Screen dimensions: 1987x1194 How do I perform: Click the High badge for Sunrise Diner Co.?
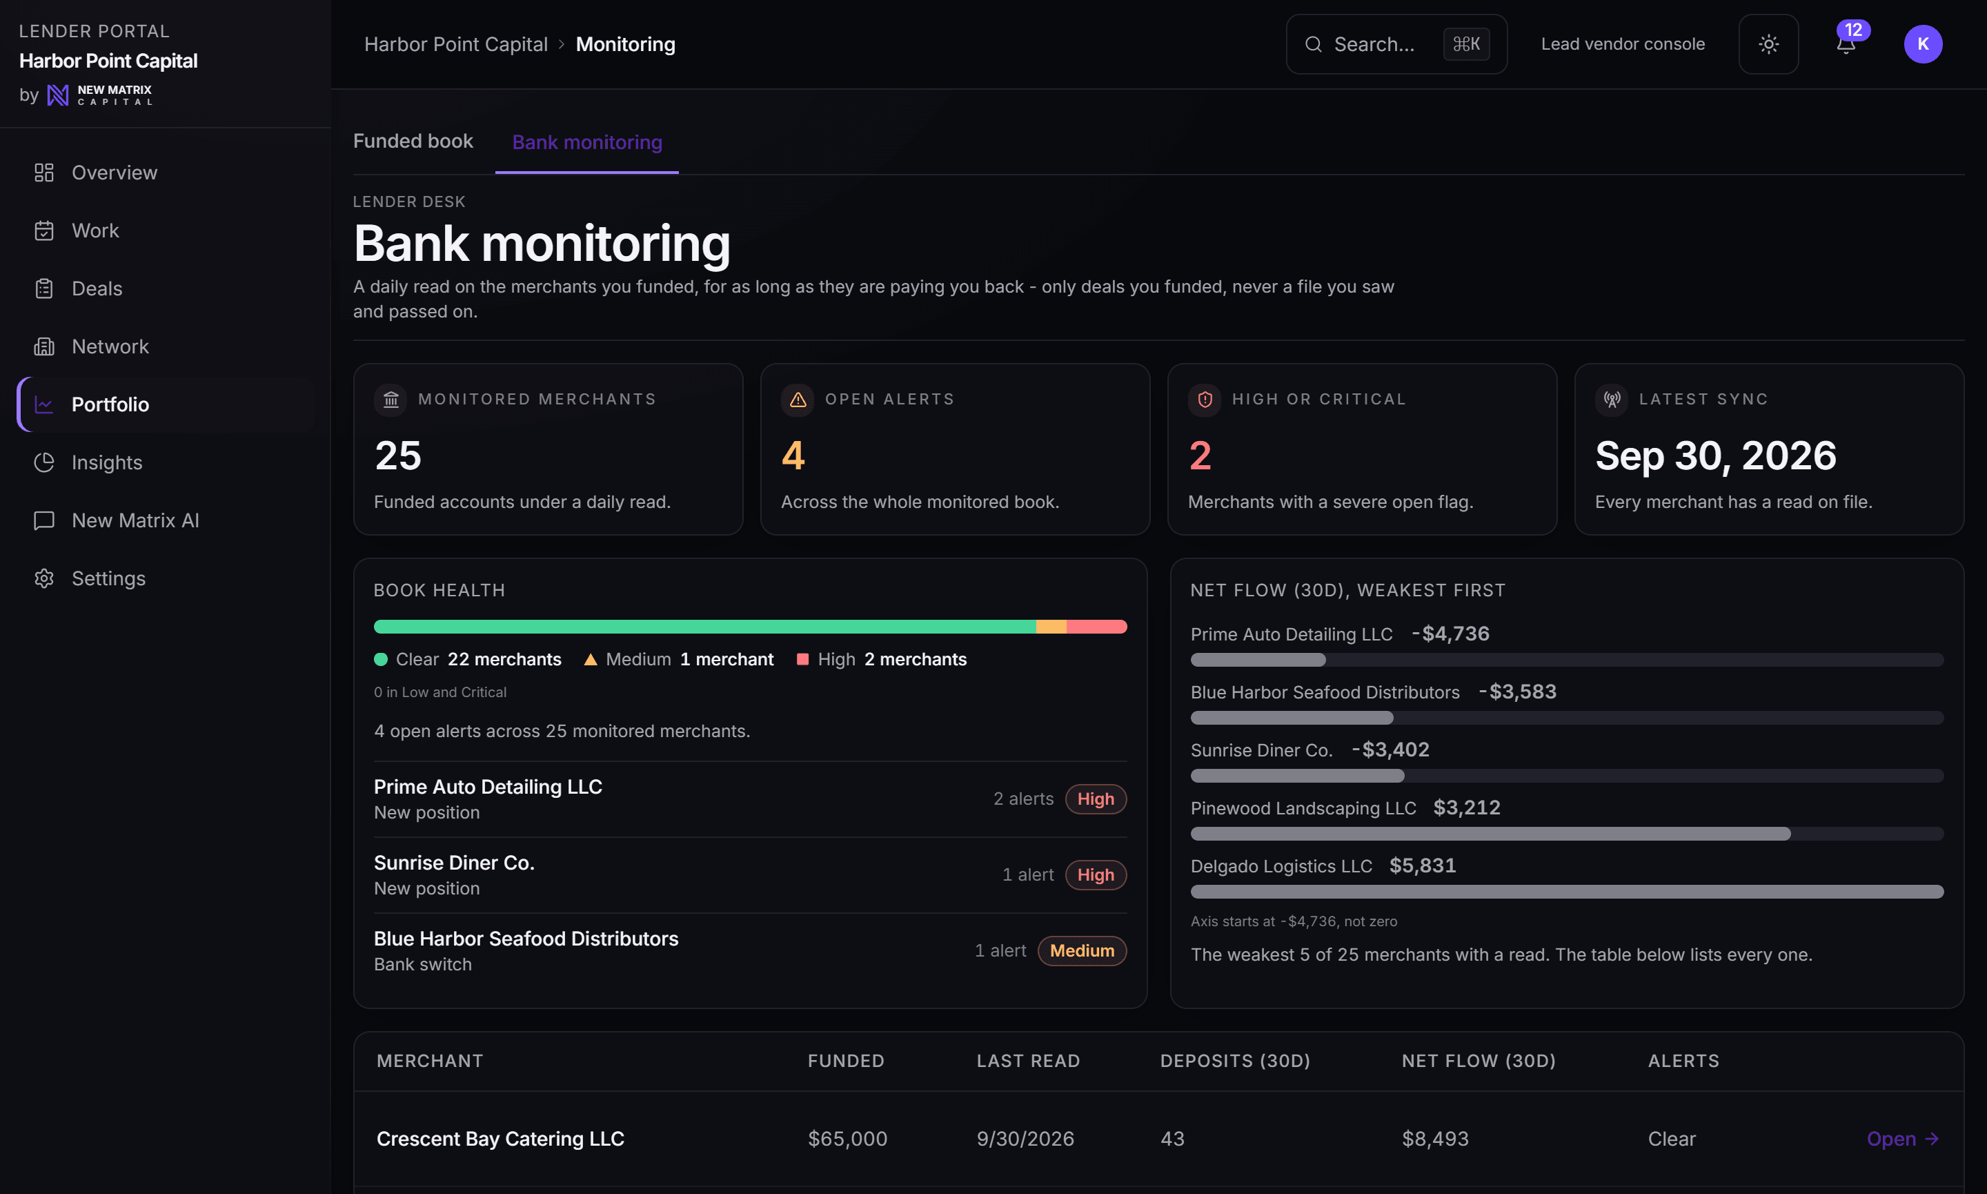click(1095, 874)
